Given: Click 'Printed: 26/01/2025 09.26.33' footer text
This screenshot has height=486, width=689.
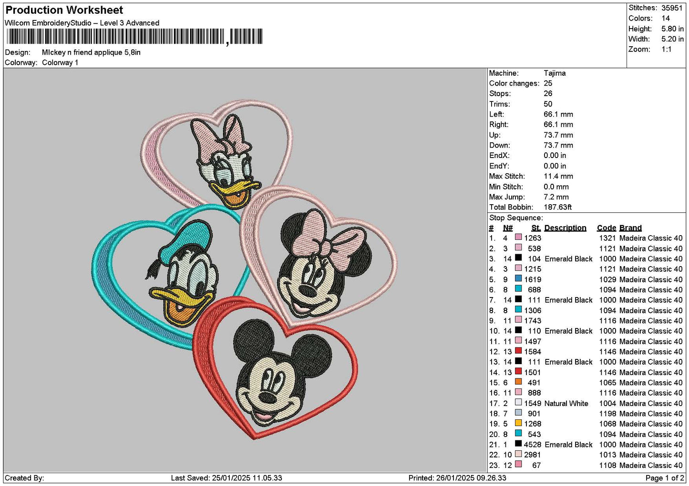Looking at the screenshot, I should pyautogui.click(x=457, y=478).
